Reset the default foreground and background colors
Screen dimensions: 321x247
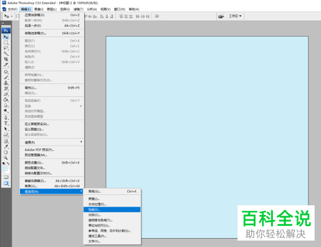pos(4,164)
